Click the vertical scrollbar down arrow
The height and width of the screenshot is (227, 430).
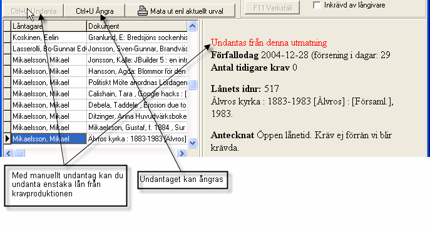tap(193, 143)
